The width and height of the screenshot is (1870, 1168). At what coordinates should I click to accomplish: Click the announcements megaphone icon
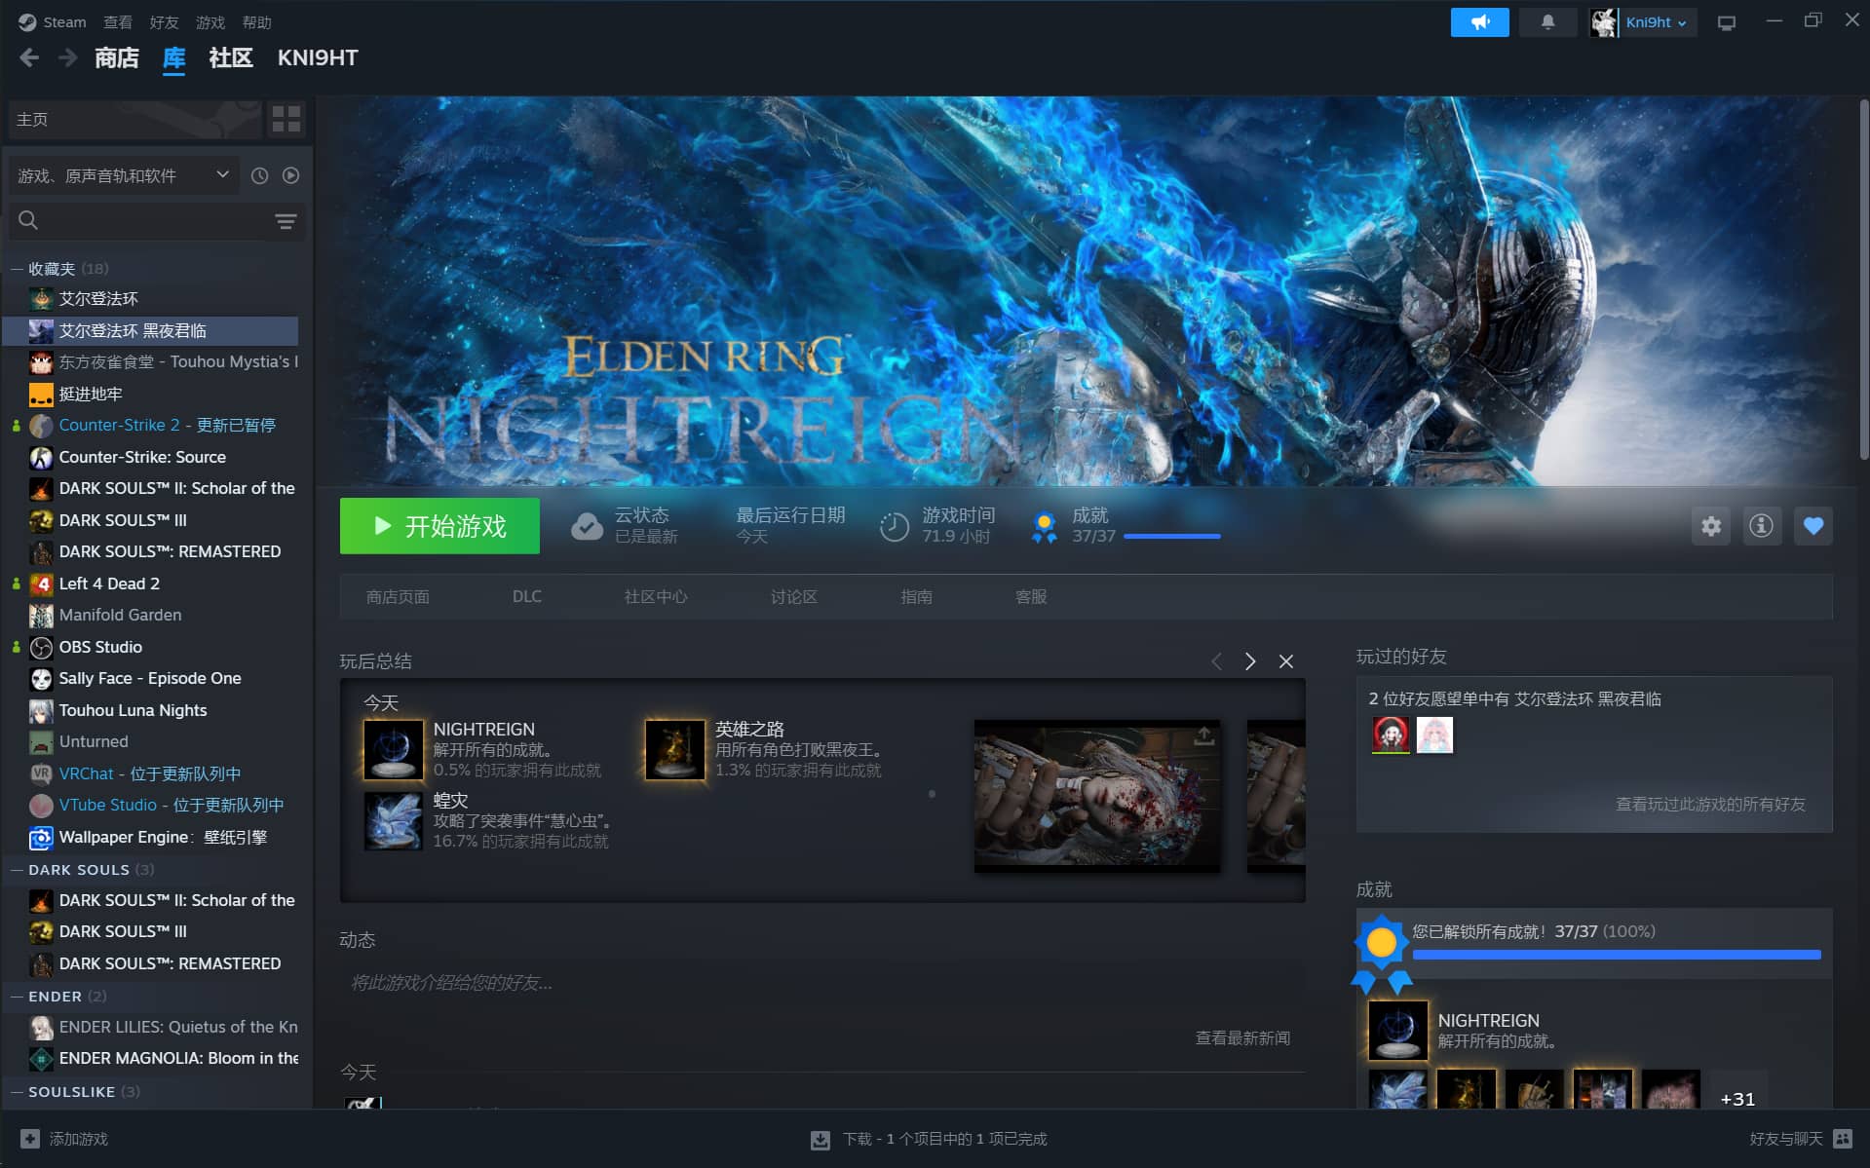tap(1479, 22)
